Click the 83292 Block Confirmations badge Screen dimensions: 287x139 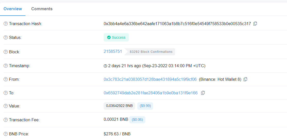(x=150, y=52)
